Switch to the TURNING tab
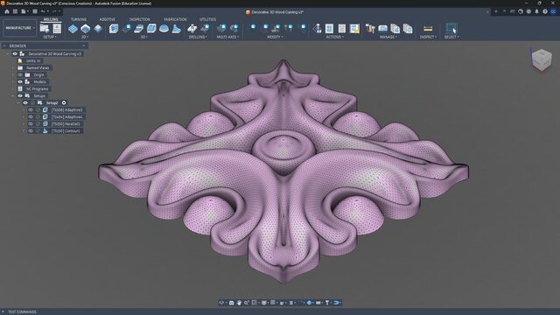The width and height of the screenshot is (560, 315). coord(79,19)
